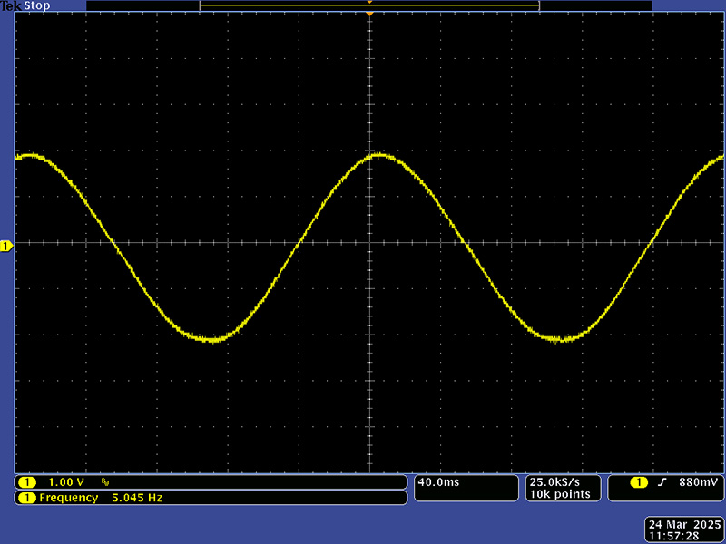Select the 10k points record length
This screenshot has height=544, width=726.
coord(560,494)
